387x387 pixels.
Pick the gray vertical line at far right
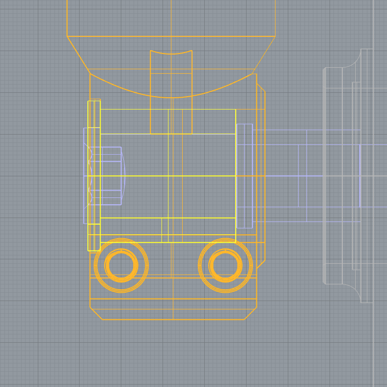374,344
